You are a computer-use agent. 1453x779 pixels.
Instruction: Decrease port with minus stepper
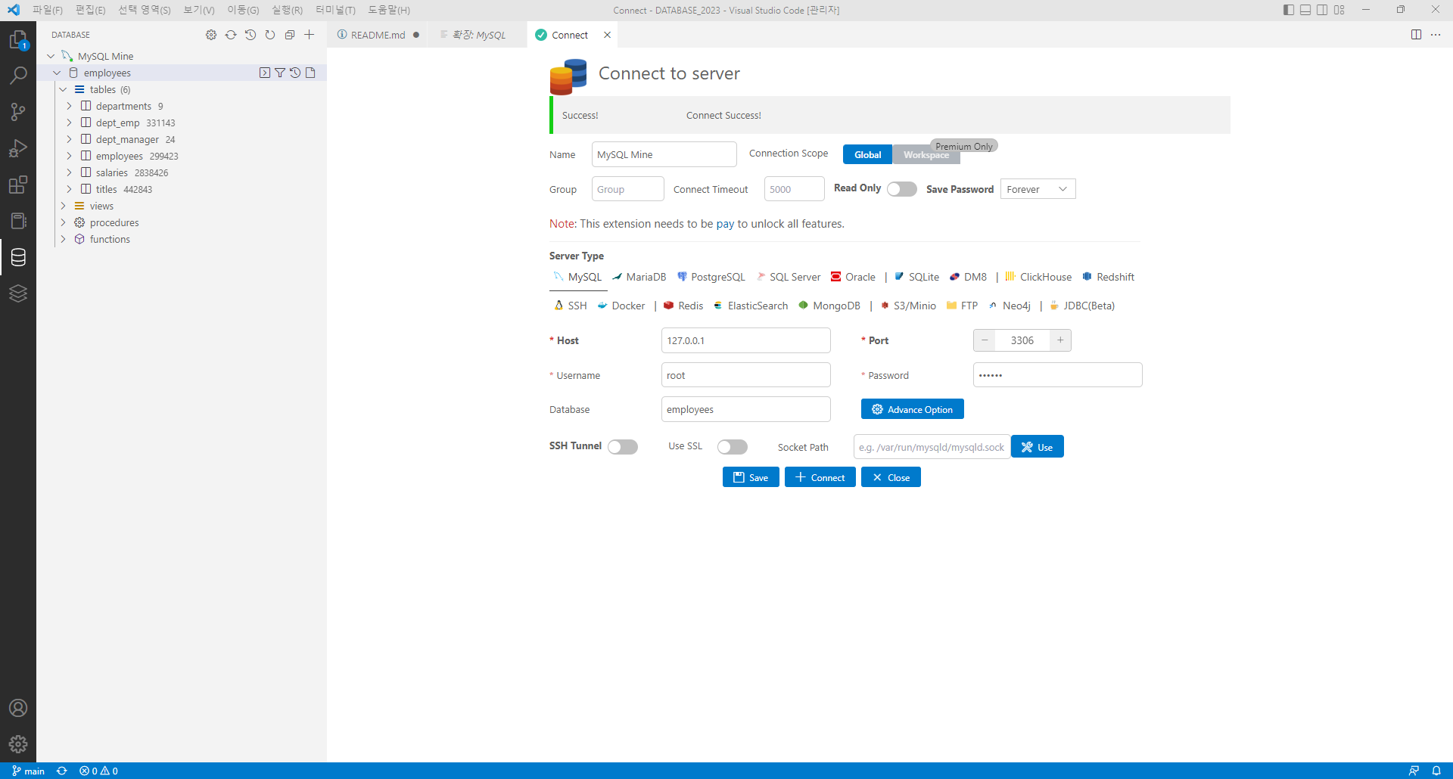pyautogui.click(x=985, y=340)
